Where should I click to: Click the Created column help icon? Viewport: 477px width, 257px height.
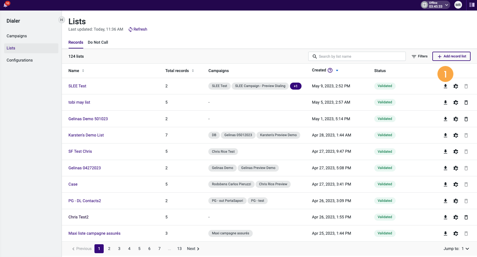[330, 70]
